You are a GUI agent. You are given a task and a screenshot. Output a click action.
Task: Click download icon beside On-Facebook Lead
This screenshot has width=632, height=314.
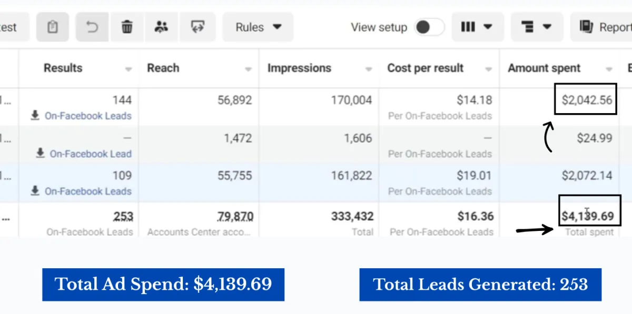[x=41, y=154]
